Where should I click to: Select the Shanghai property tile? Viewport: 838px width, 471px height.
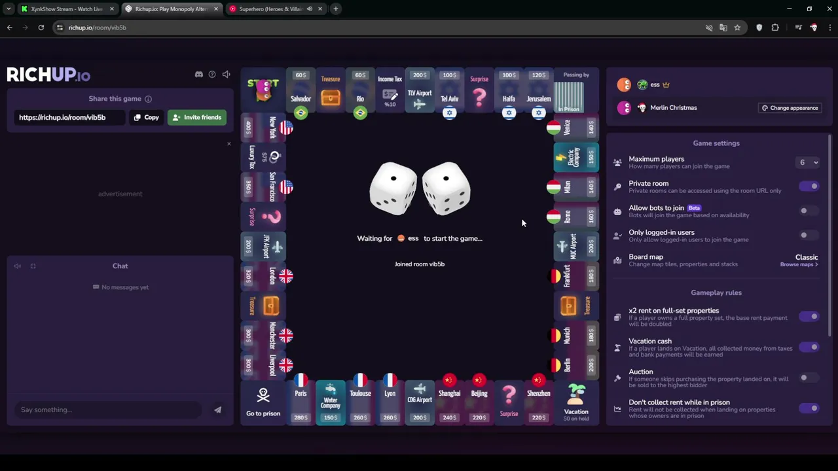(449, 402)
